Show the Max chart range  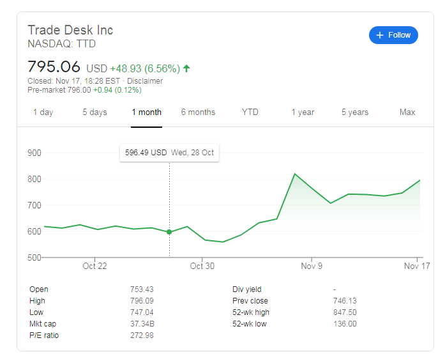pyautogui.click(x=407, y=112)
